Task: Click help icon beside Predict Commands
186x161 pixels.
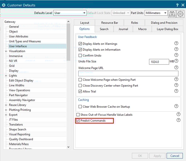Action: click(178, 120)
